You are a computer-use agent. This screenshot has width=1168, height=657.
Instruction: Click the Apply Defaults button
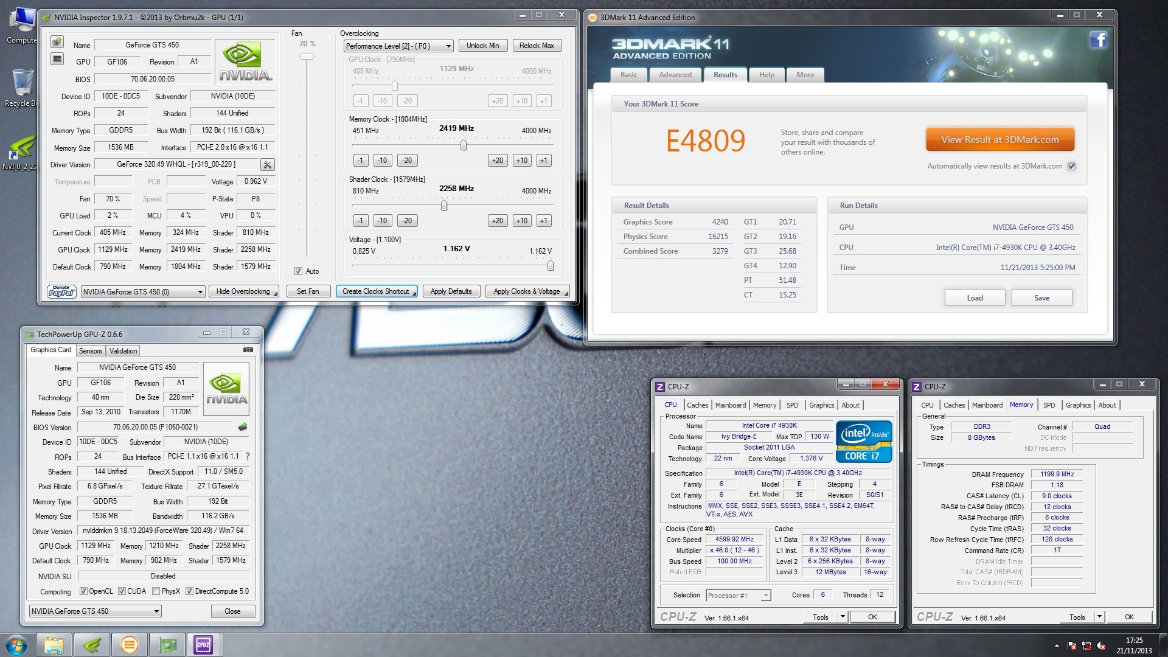point(451,291)
